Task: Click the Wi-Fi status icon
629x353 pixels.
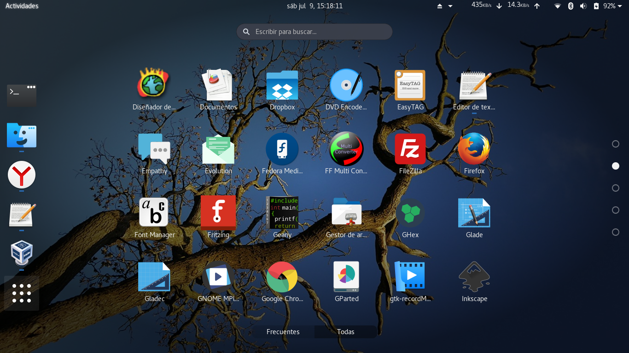Action: 558,6
